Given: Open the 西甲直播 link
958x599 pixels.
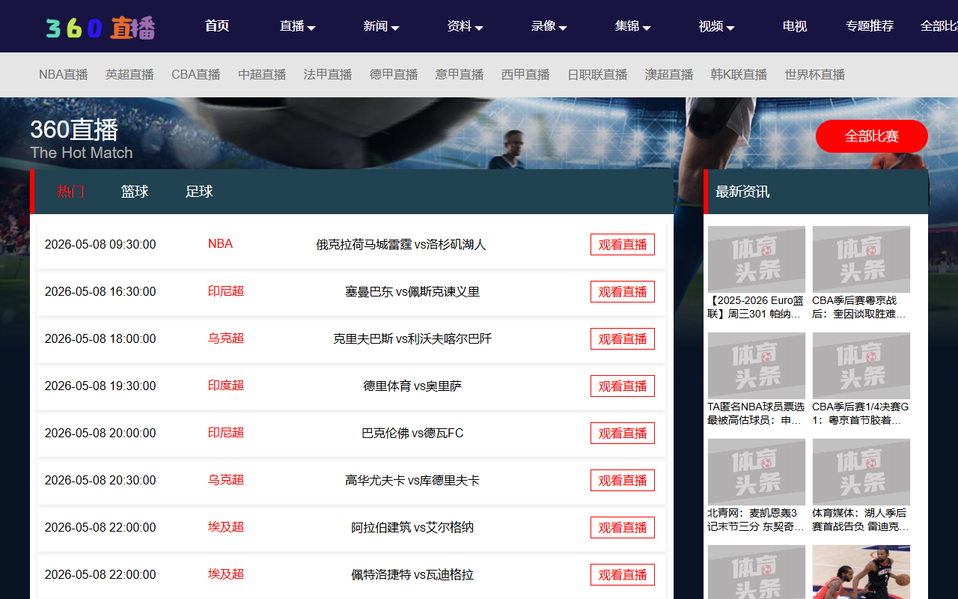Looking at the screenshot, I should tap(525, 75).
